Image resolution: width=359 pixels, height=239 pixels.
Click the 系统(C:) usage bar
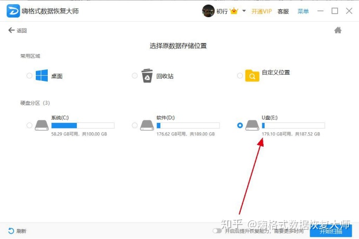tap(82, 125)
